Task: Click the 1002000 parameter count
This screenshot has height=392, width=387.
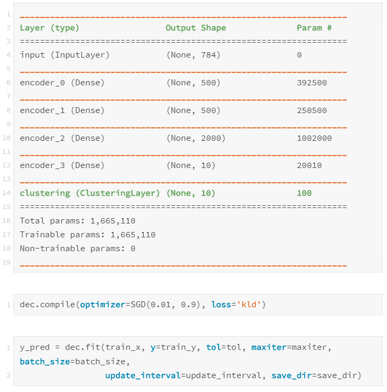Action: click(x=314, y=138)
